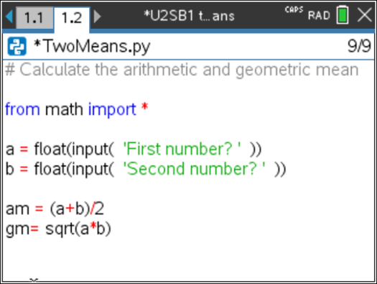This screenshot has width=377, height=284.
Task: Click the green battery indicator icon
Action: tap(343, 15)
